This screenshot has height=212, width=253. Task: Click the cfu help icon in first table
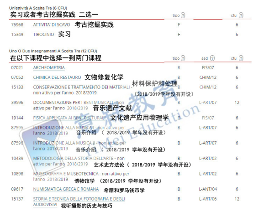coord(241,16)
